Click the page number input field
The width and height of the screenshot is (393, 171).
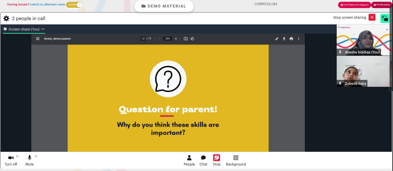pyautogui.click(x=143, y=39)
